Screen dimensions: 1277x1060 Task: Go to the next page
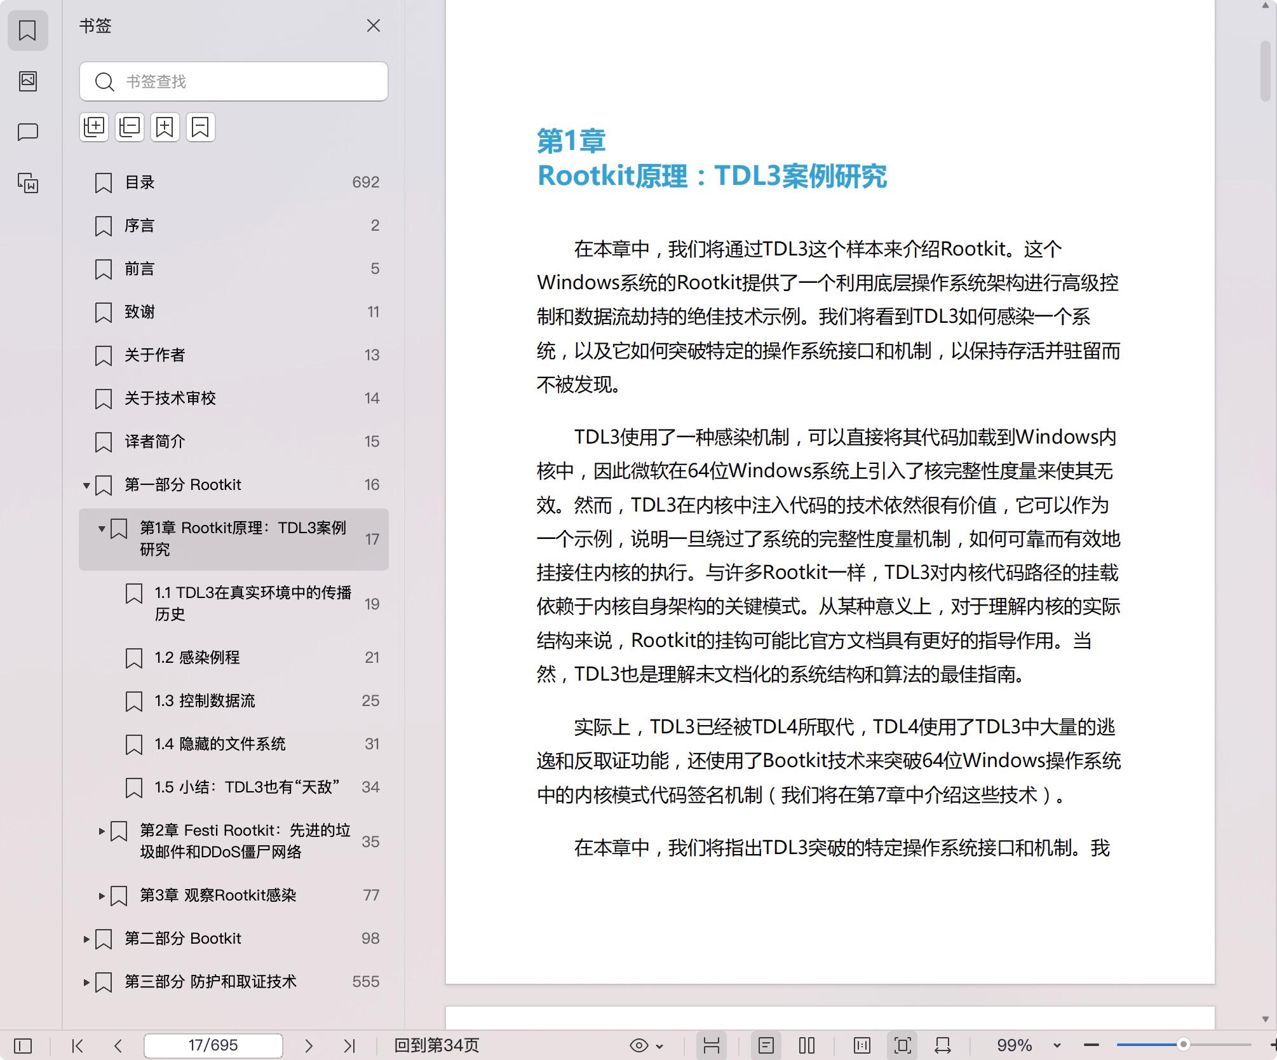click(309, 1045)
